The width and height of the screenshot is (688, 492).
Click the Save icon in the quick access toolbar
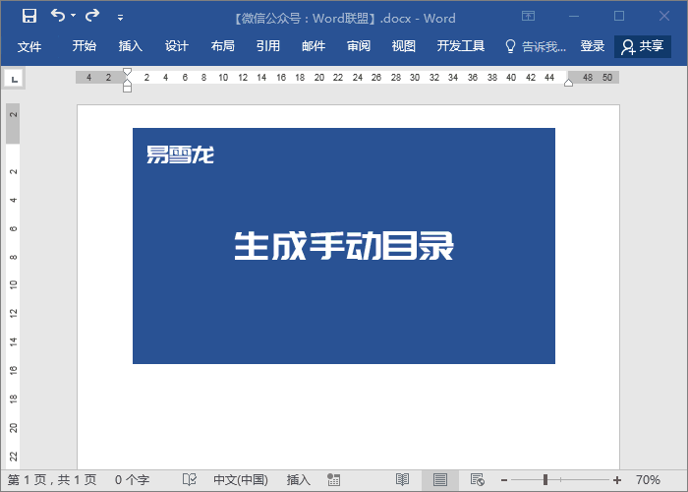pos(29,16)
